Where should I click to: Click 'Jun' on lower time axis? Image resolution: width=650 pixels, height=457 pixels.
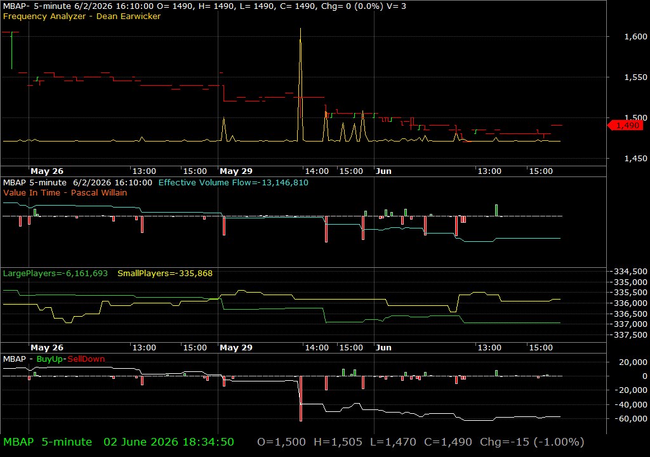(383, 348)
